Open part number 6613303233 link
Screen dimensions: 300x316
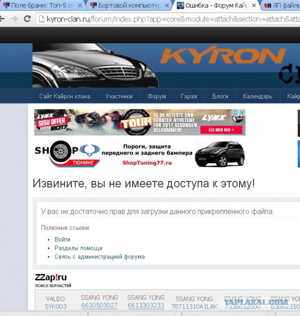click(146, 306)
